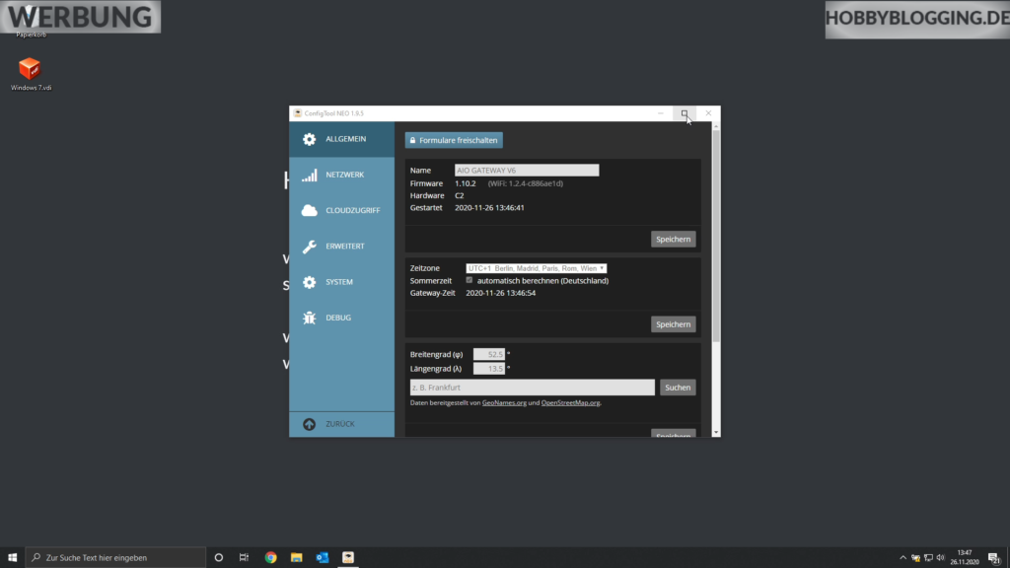Click the cloud icon for CLOUDZUGRIFF
The height and width of the screenshot is (568, 1010).
pyautogui.click(x=309, y=210)
